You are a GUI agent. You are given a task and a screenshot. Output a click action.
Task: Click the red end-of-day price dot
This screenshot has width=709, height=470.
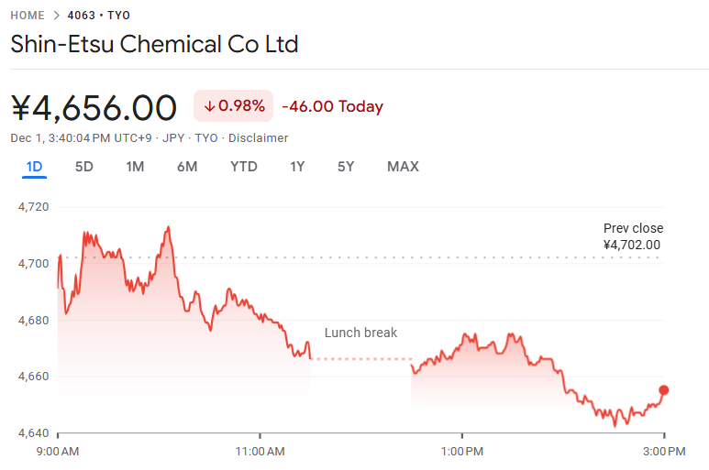tap(664, 390)
